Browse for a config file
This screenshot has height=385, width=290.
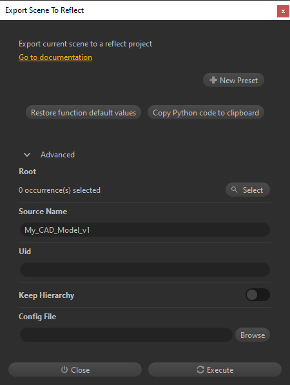(253, 335)
